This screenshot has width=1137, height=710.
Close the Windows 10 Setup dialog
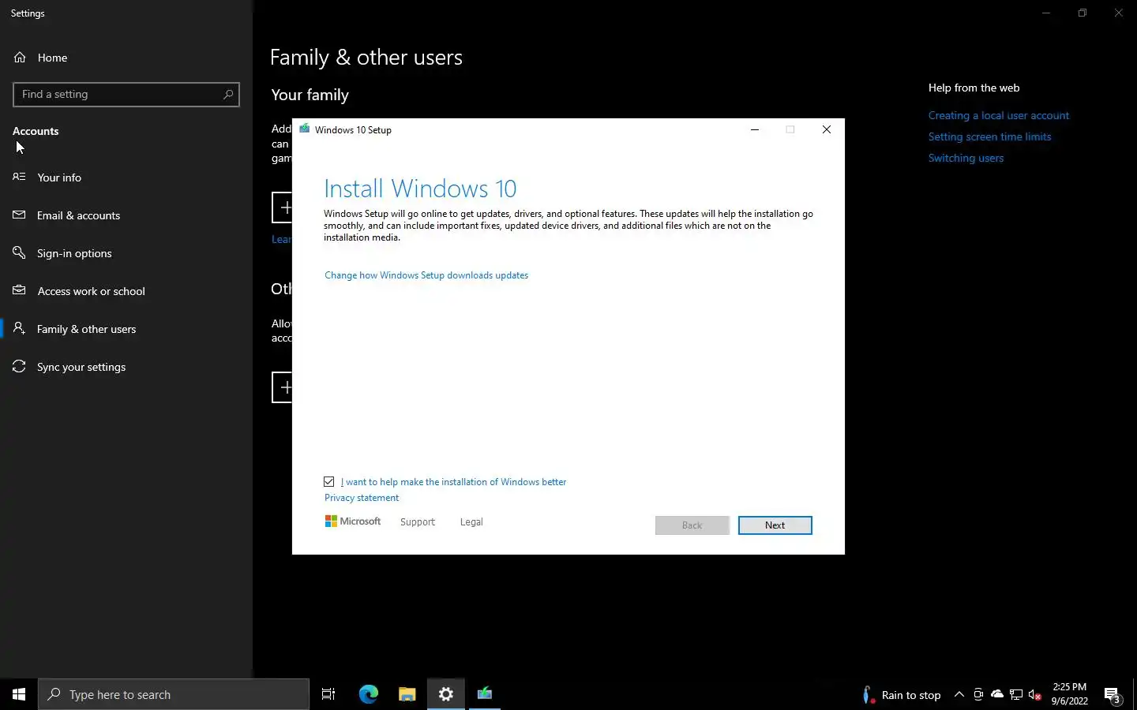point(827,129)
